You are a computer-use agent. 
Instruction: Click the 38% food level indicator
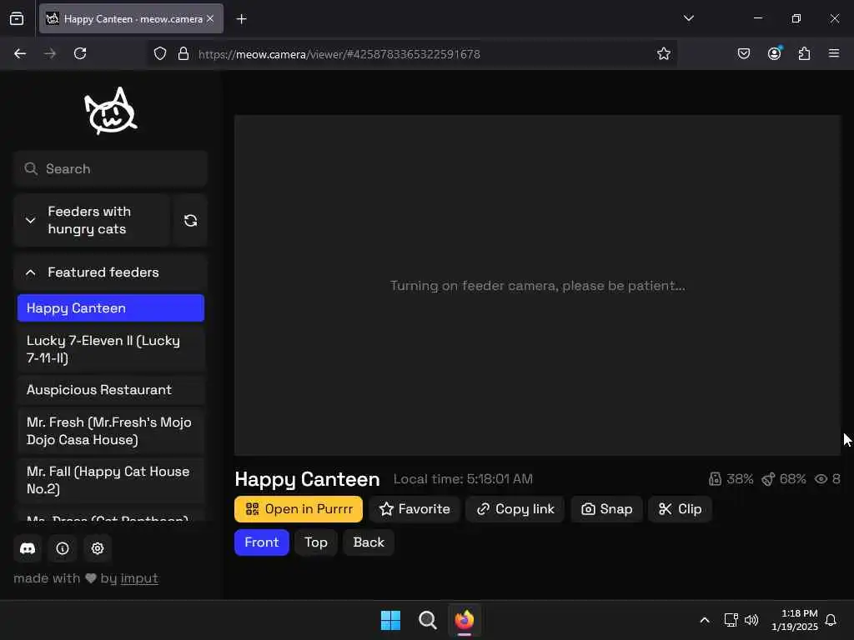(731, 479)
